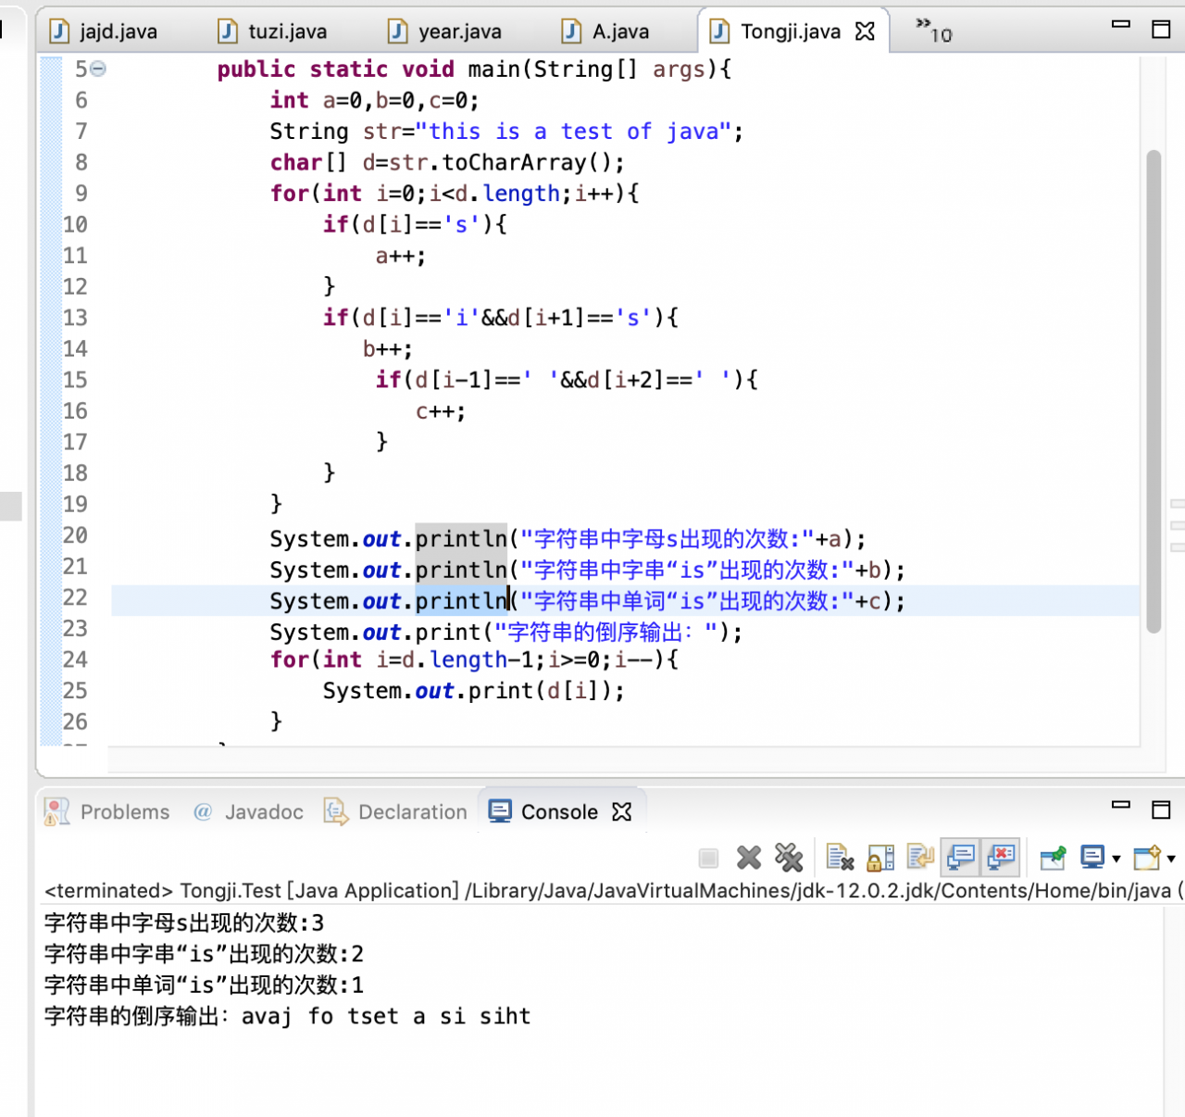Click the highlighted println on line 22

pos(461,601)
